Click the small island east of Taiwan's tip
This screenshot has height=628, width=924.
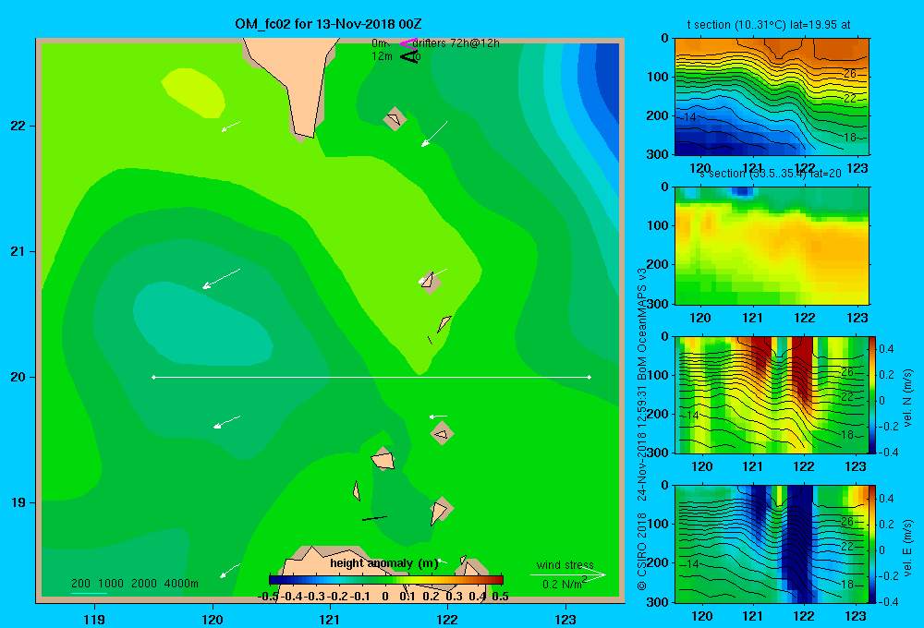395,118
